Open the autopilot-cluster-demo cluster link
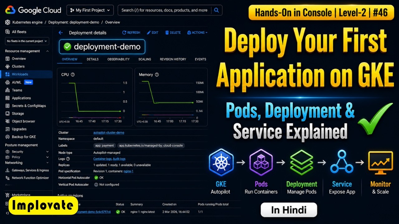 109,133
